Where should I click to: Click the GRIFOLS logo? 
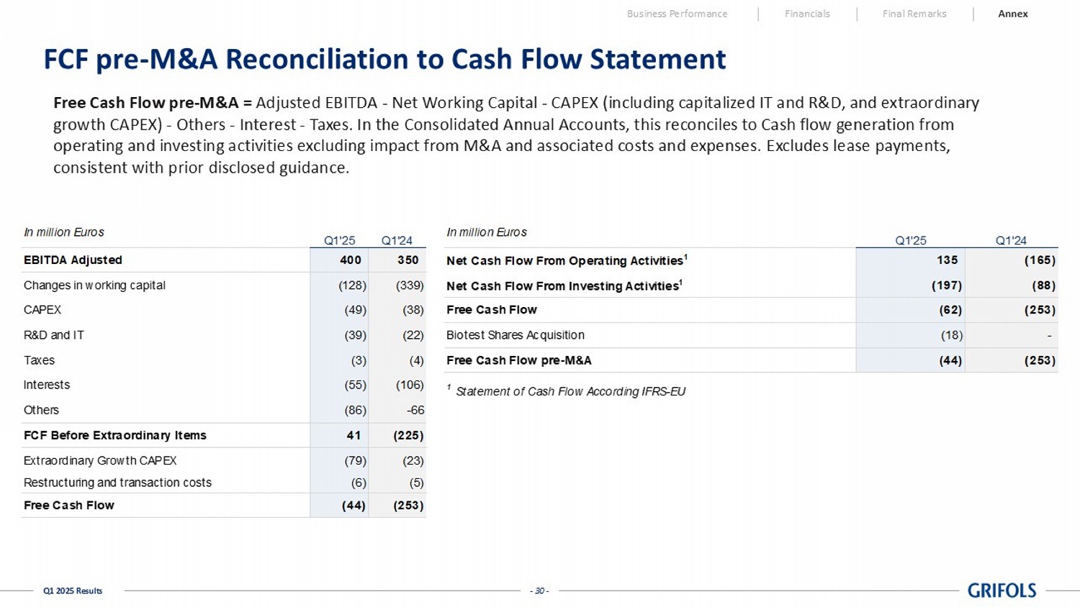point(1002,590)
